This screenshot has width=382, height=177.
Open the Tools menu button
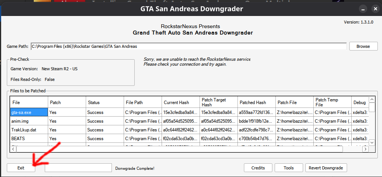click(x=289, y=168)
